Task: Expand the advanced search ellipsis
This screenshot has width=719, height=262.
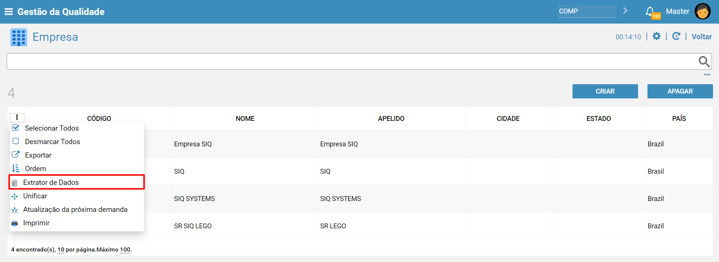Action: [707, 74]
